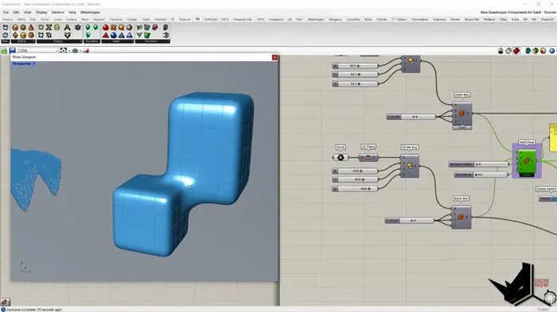Expand the SubD group bar
The image size is (557, 312).
117,41
